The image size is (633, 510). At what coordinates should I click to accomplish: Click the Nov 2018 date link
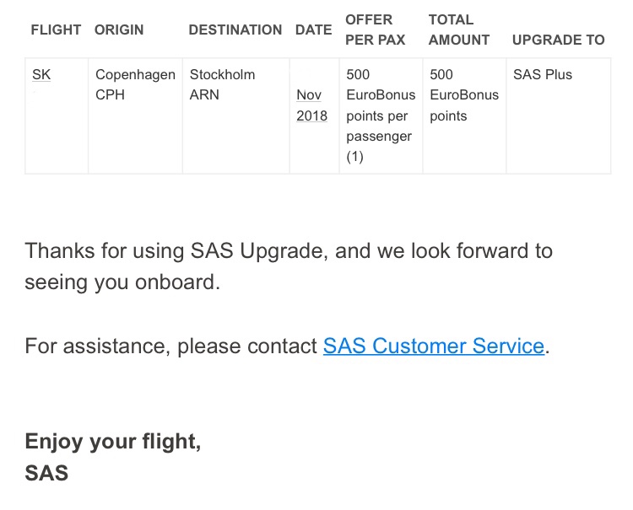[311, 105]
